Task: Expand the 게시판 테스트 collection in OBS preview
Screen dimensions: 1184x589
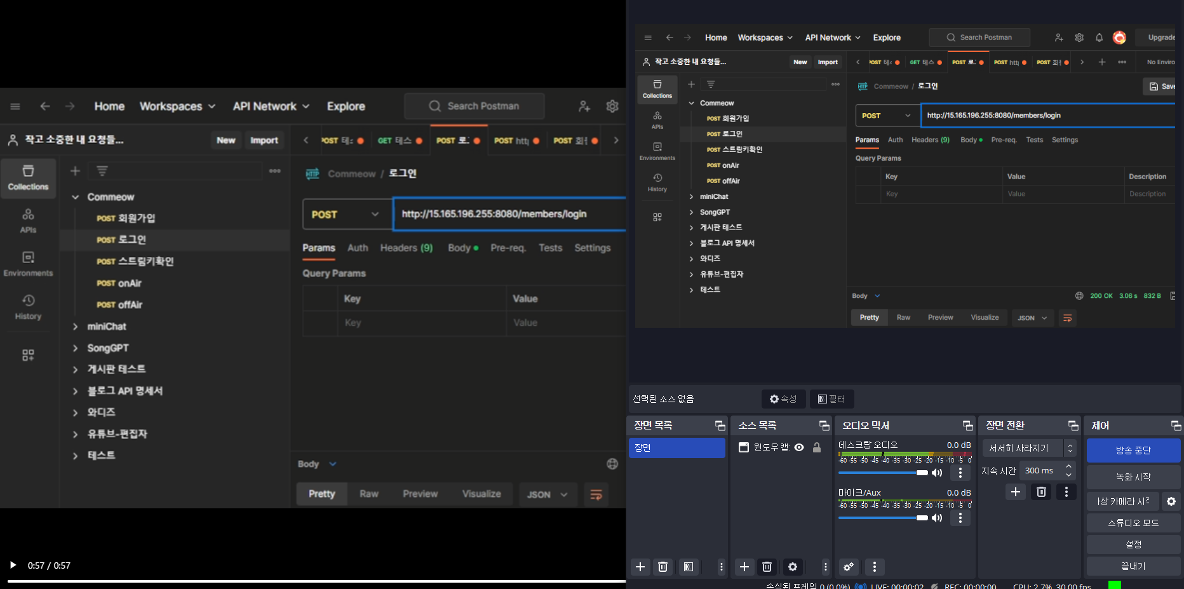Action: click(x=692, y=227)
